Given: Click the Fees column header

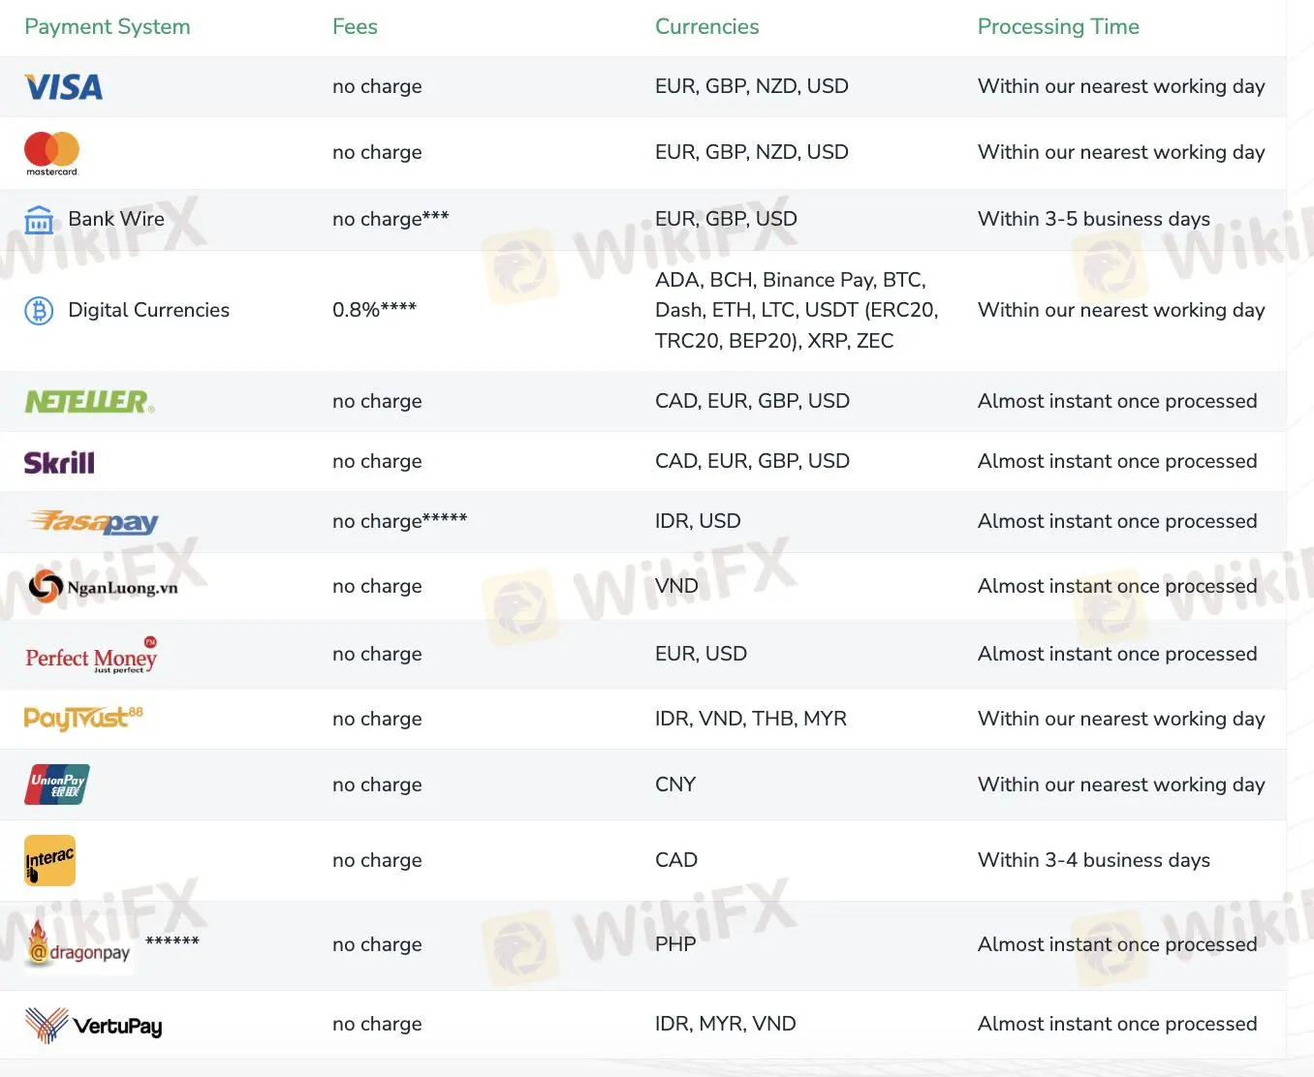Looking at the screenshot, I should pos(355,27).
